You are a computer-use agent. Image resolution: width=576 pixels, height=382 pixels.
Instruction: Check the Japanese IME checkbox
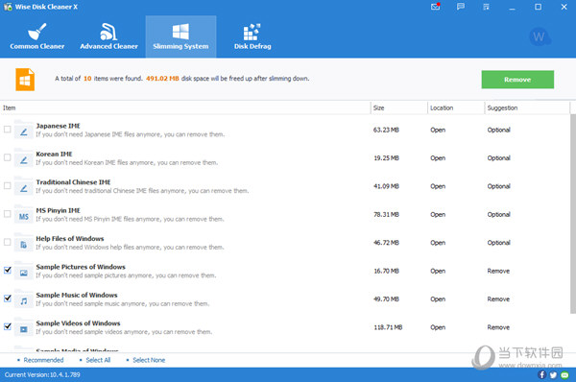coord(8,130)
